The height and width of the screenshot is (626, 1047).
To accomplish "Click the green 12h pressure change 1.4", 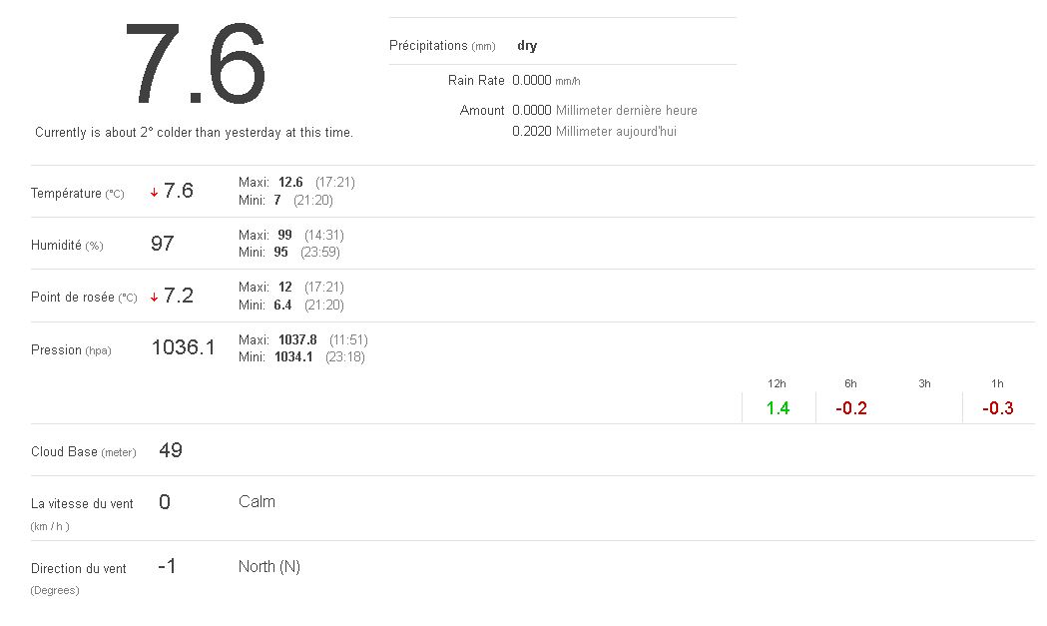I will click(x=778, y=407).
